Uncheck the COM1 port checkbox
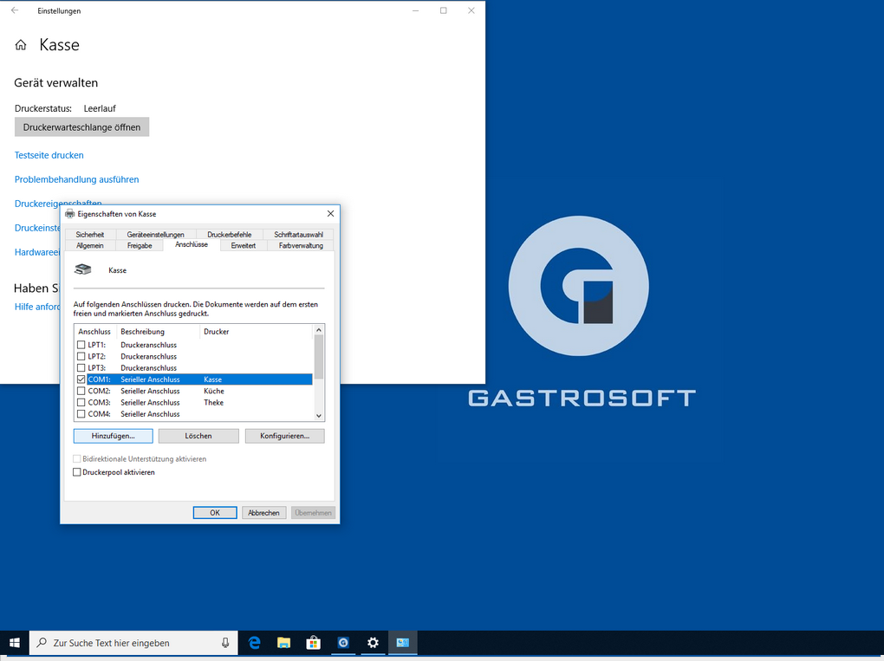Image resolution: width=884 pixels, height=661 pixels. 81,379
